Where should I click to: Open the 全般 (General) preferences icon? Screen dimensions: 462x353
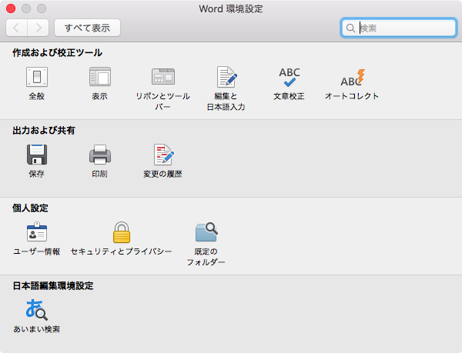(37, 77)
